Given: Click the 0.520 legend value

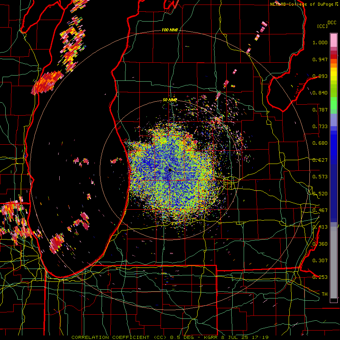Looking at the screenshot, I should 320,194.
